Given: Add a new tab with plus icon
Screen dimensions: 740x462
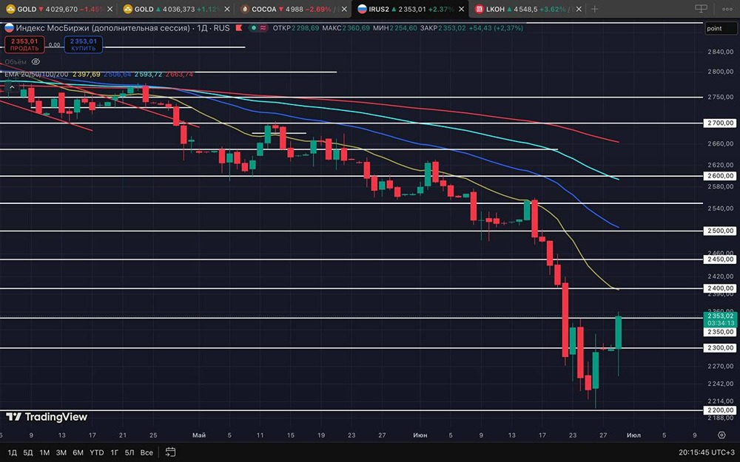Looking at the screenshot, I should point(595,9).
